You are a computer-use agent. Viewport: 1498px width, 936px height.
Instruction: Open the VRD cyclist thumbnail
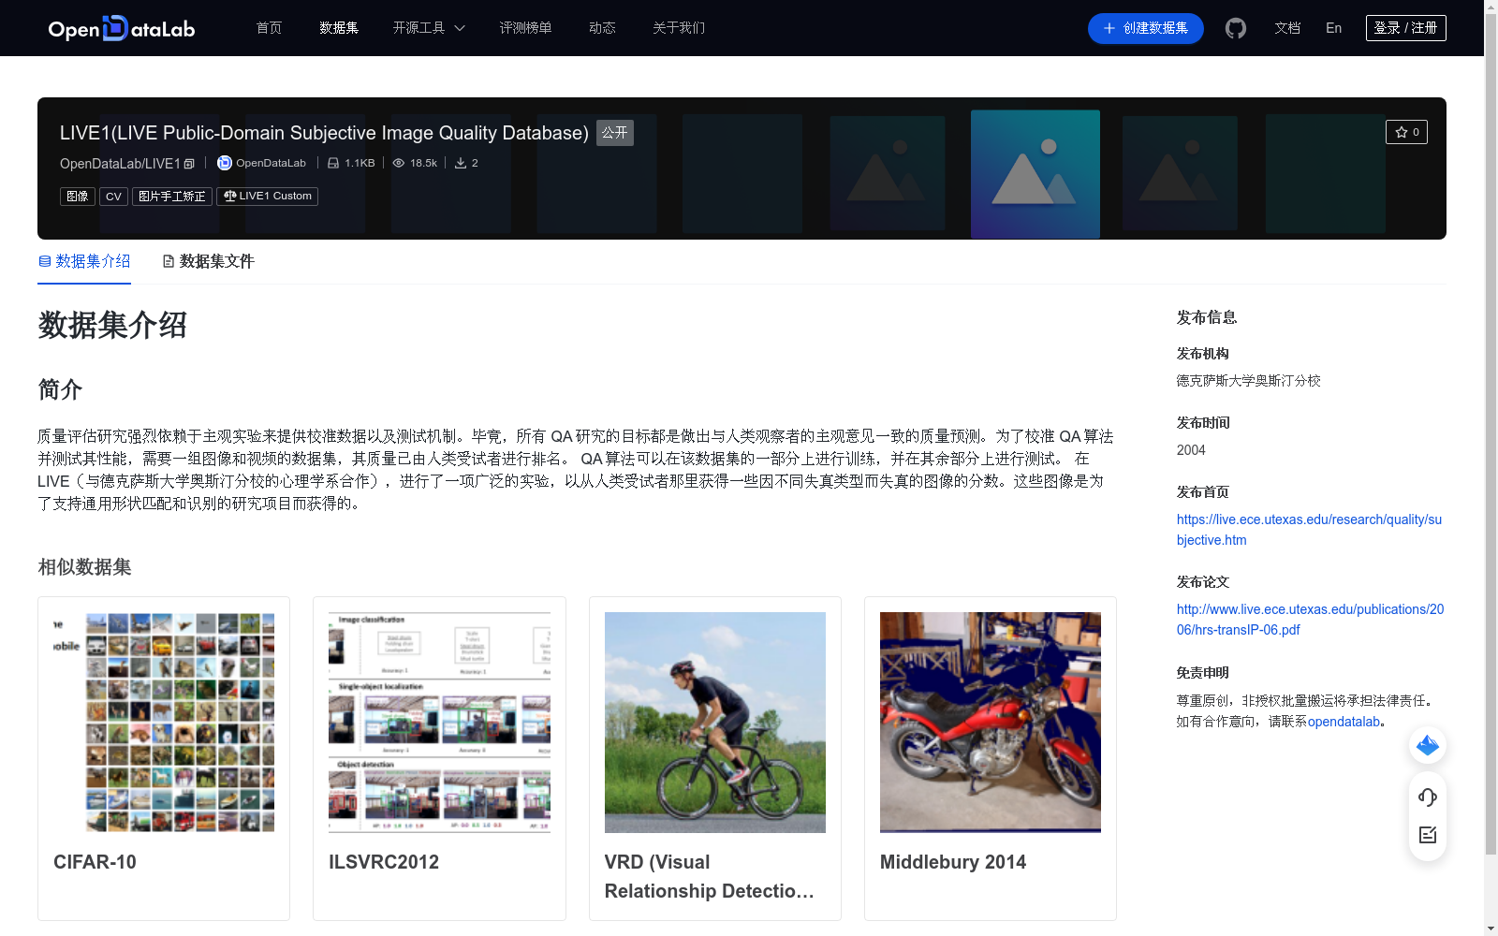[715, 723]
